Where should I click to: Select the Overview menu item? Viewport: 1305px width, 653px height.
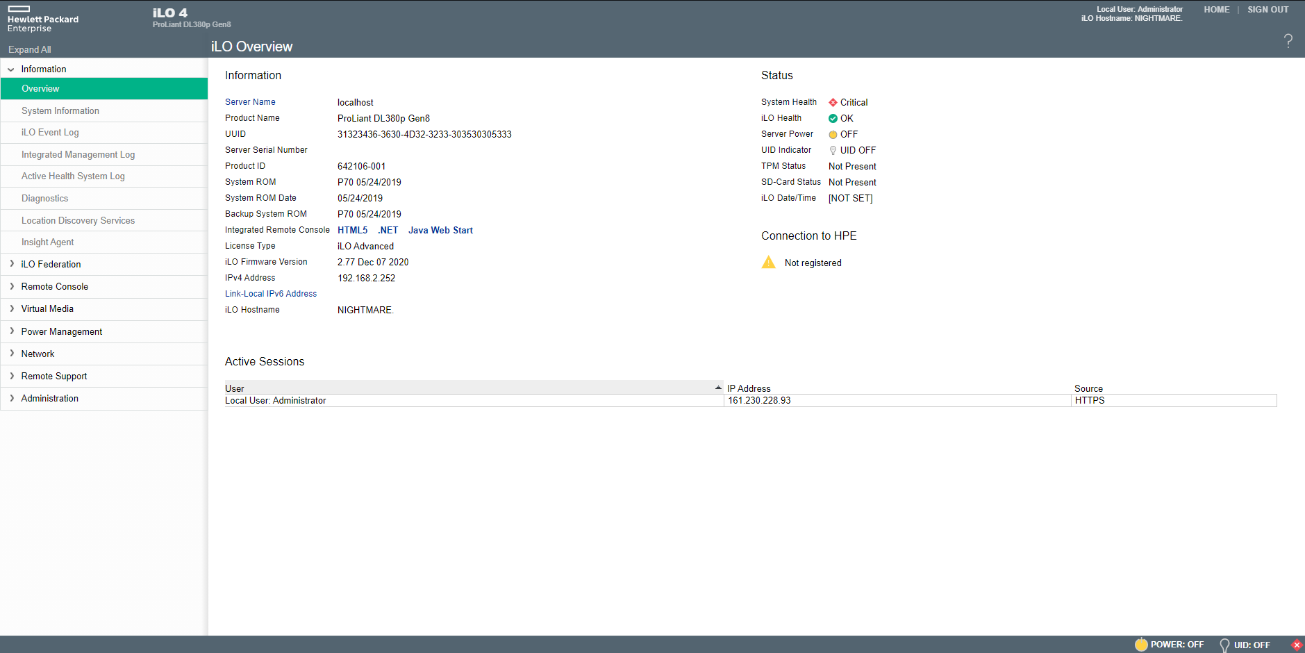point(104,88)
